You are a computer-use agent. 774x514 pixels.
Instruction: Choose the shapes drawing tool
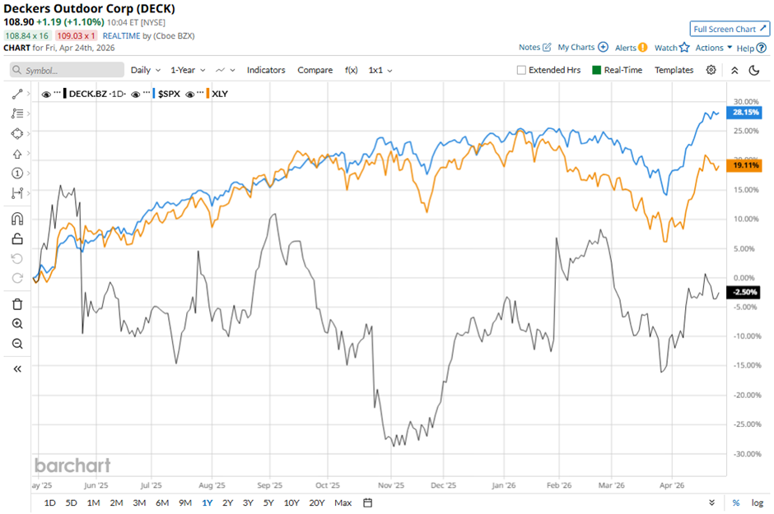click(x=17, y=133)
